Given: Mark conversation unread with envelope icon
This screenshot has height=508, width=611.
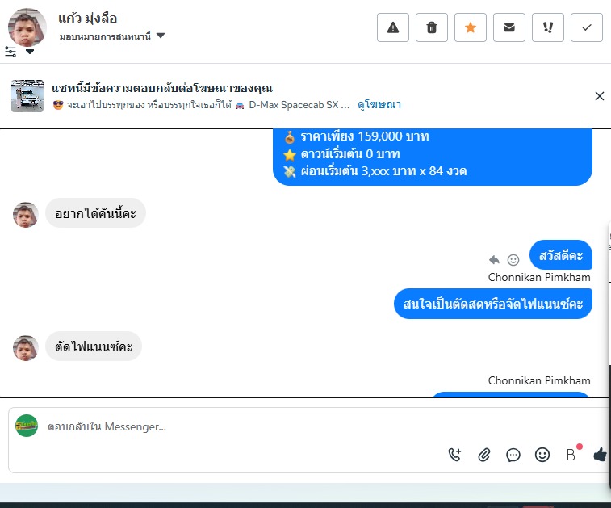Looking at the screenshot, I should click(509, 27).
